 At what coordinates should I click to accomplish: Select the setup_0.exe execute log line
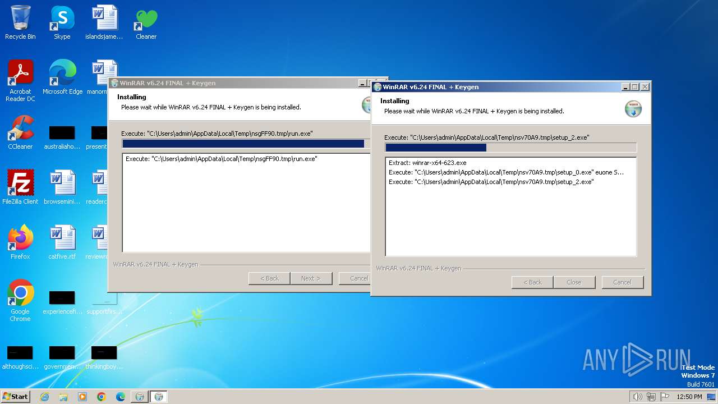506,172
